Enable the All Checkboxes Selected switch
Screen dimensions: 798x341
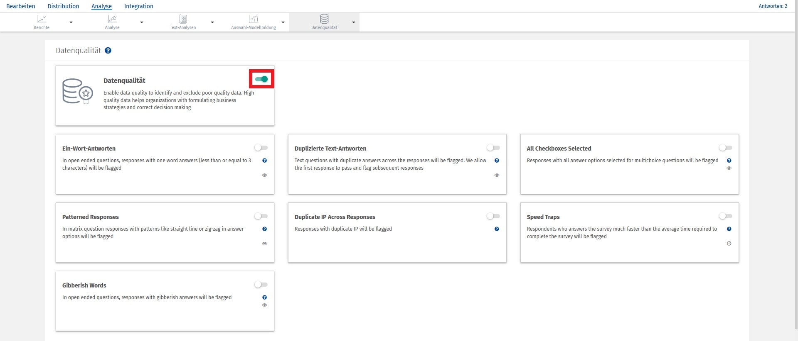coord(726,148)
